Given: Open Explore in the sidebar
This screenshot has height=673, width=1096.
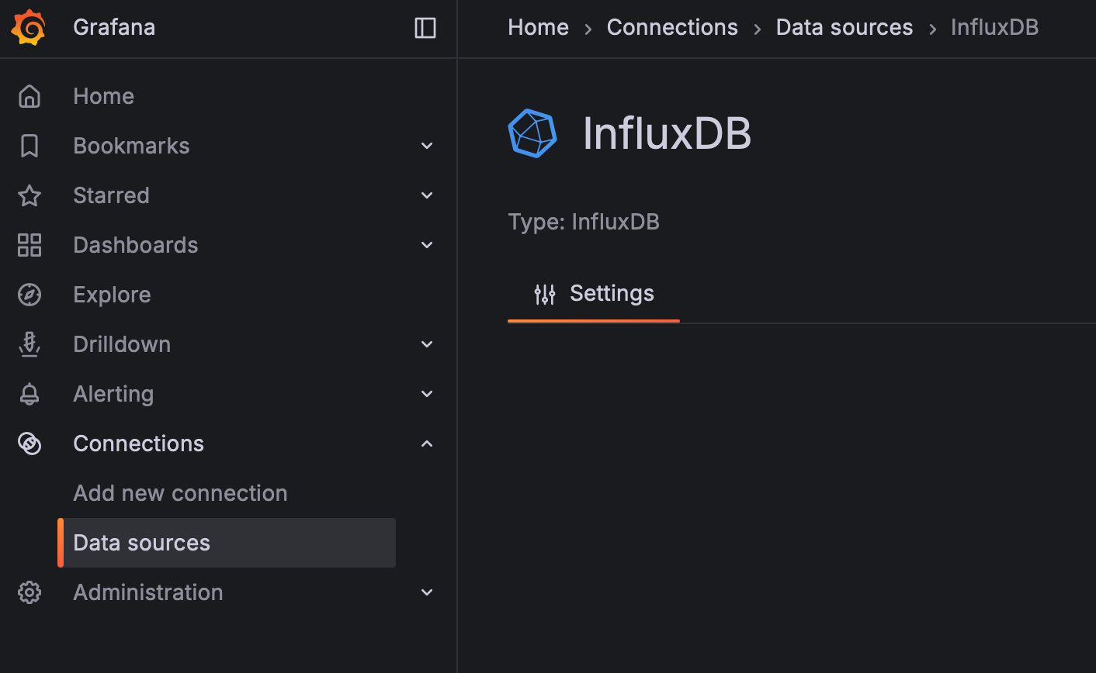Looking at the screenshot, I should [112, 295].
